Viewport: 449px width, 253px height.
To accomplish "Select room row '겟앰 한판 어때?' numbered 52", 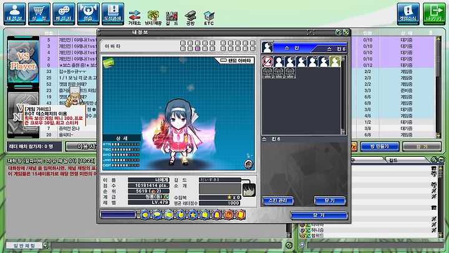I will (x=69, y=84).
